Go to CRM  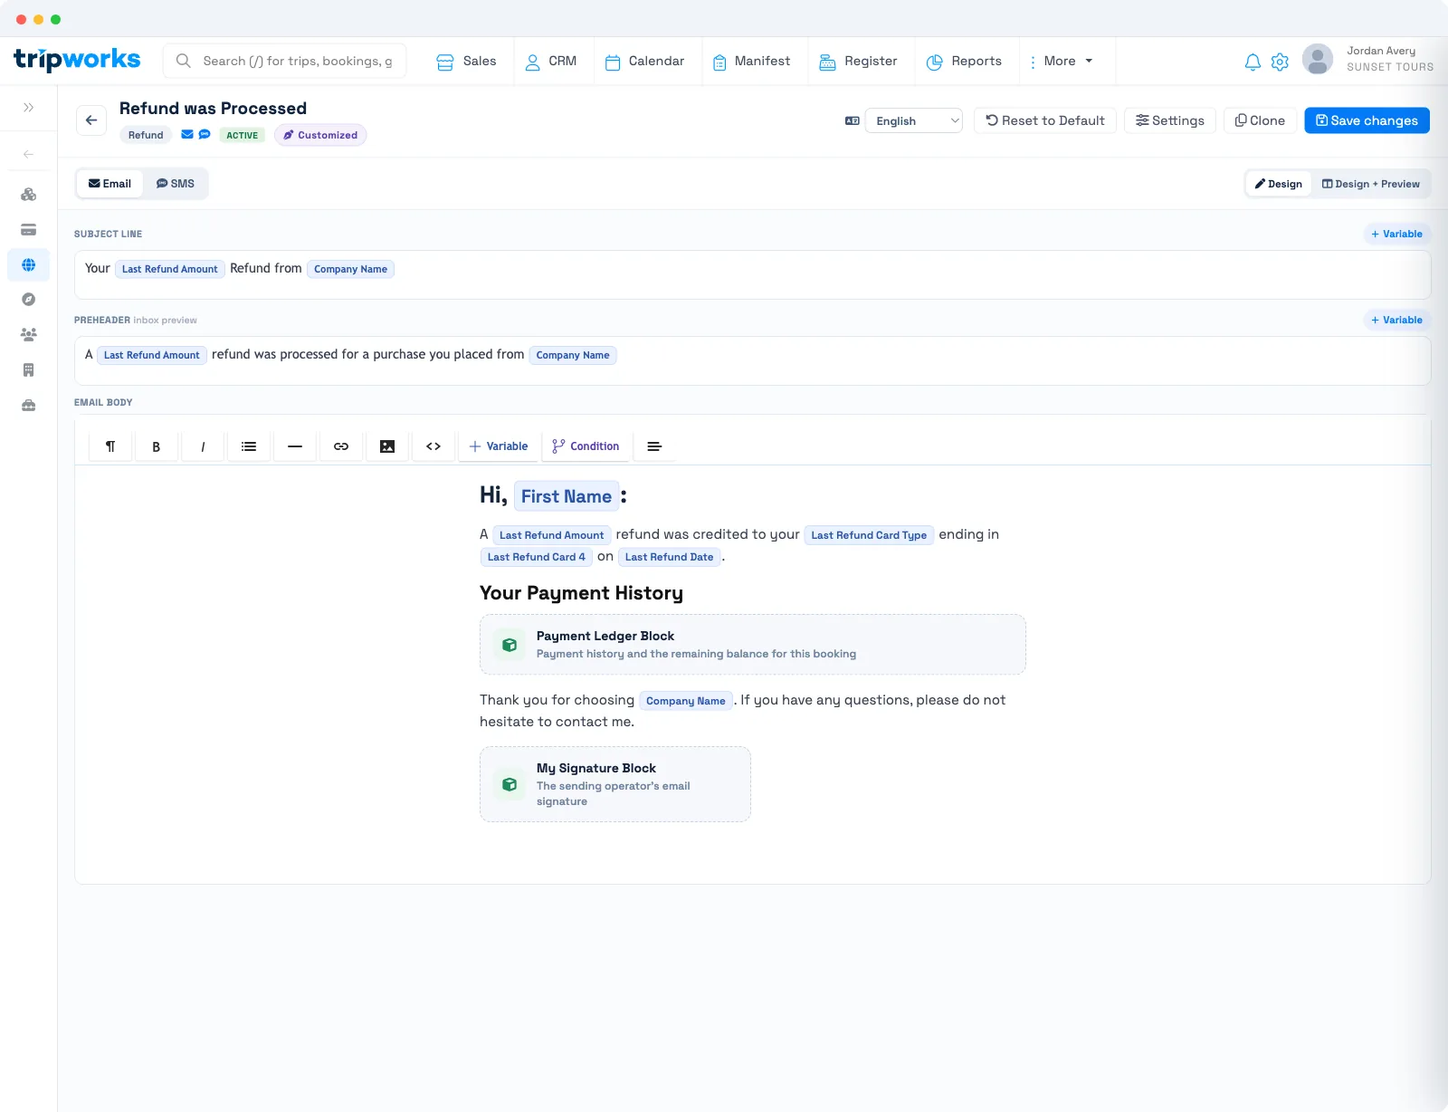[x=551, y=62]
